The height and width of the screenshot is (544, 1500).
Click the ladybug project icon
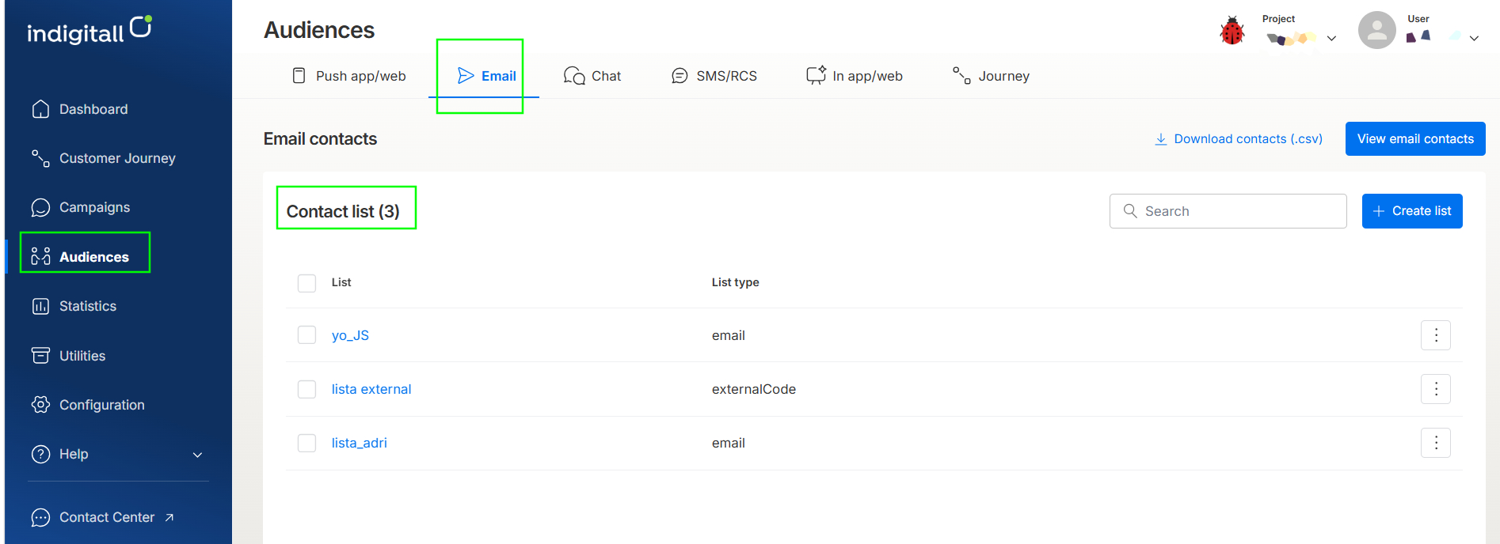[1232, 31]
